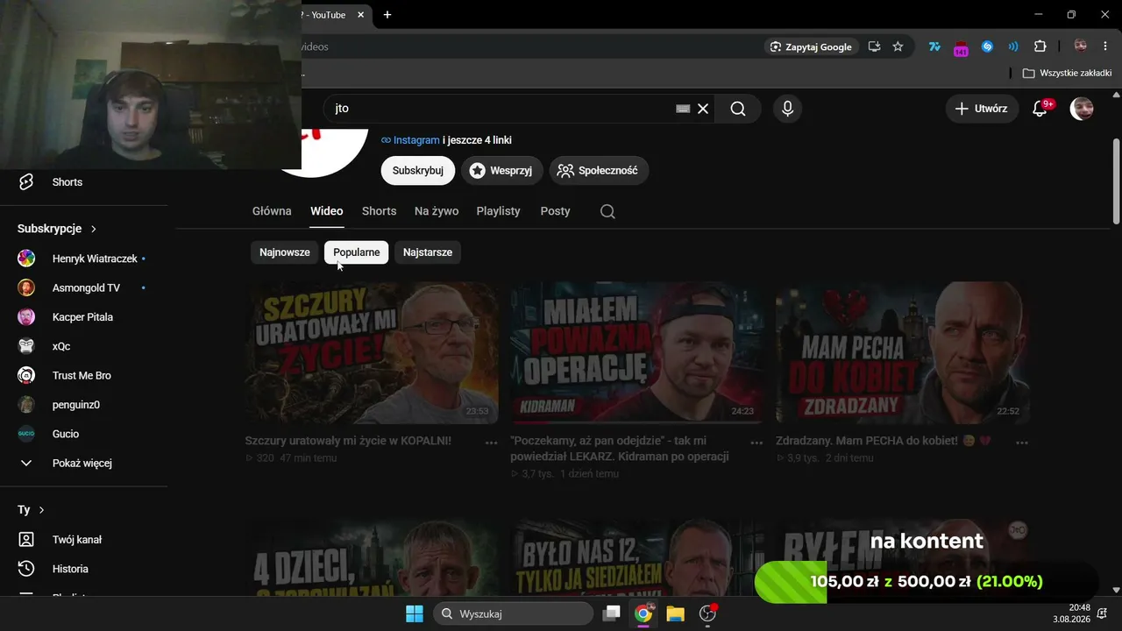Clear the YouTube search query

tap(703, 109)
